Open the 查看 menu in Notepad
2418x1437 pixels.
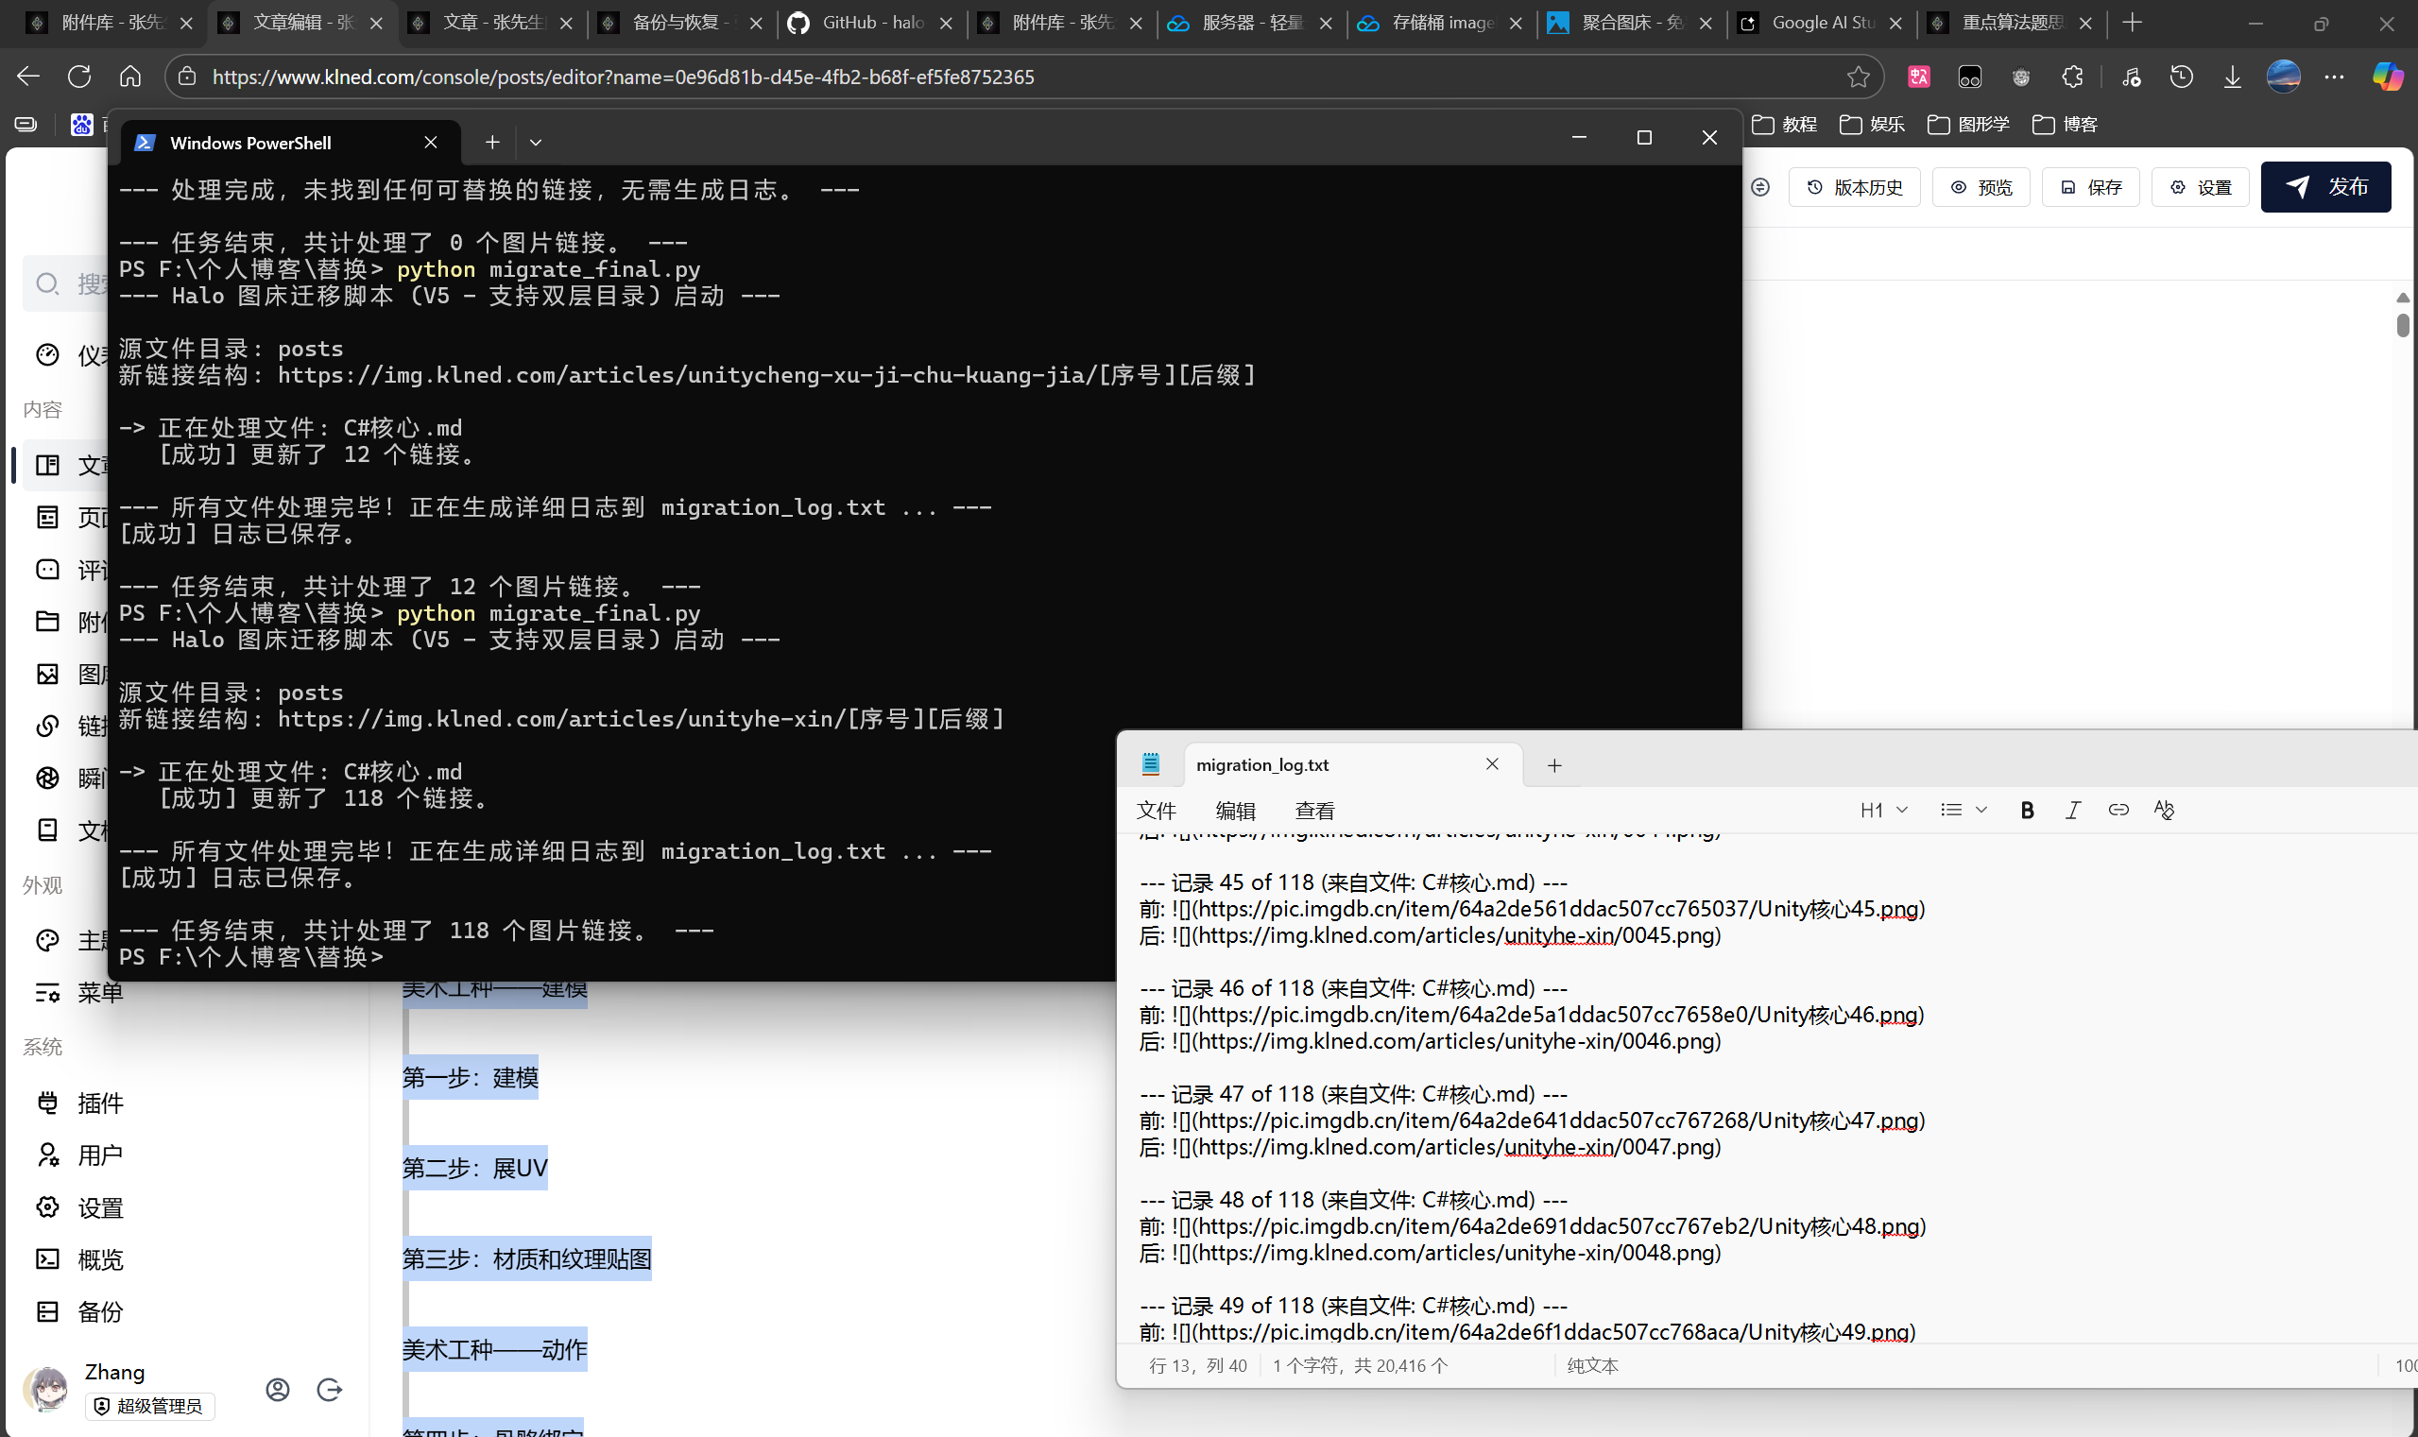1314,811
